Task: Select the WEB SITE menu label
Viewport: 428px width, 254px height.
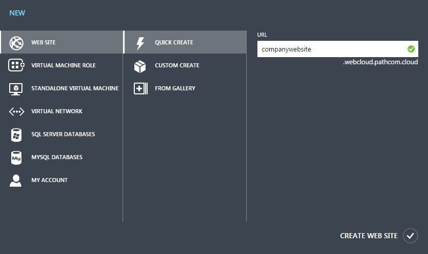Action: point(43,42)
